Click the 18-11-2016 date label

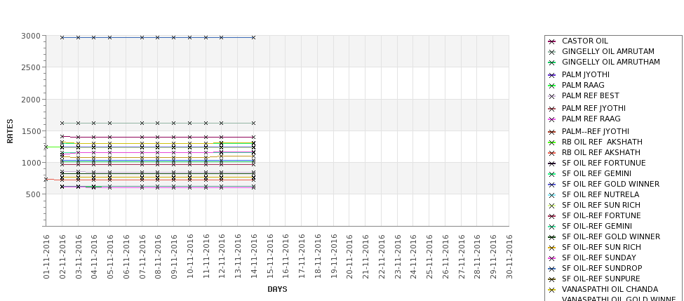(x=318, y=257)
